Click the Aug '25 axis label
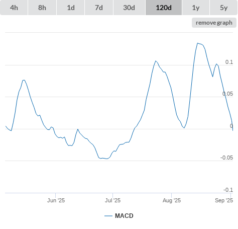 click(x=172, y=200)
